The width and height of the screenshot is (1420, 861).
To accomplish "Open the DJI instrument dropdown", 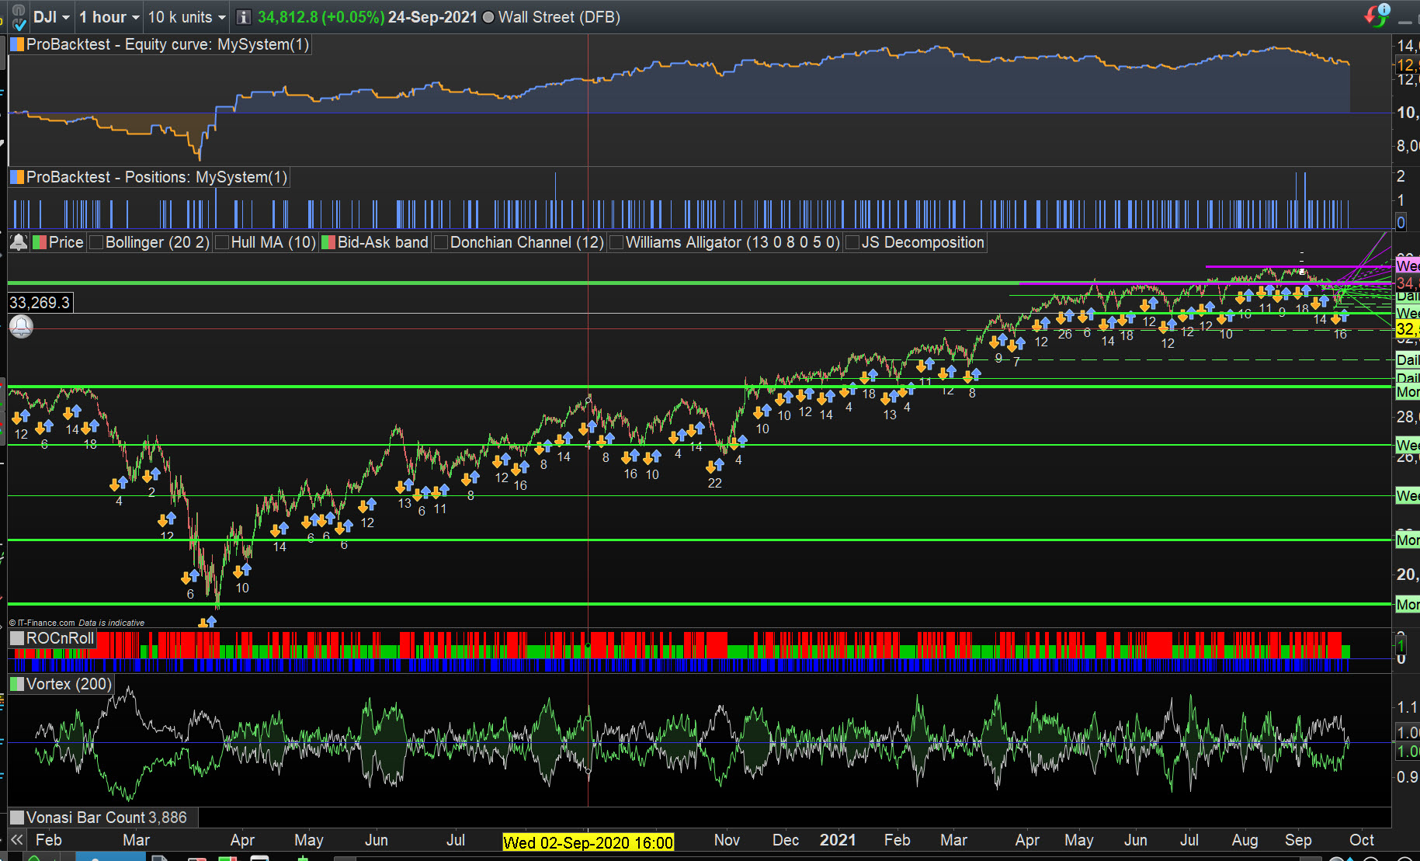I will click(x=51, y=17).
